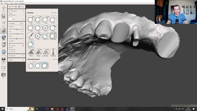The width and height of the screenshot is (197, 111).
Task: Adjust the Lazyness slider handle
Action: pos(10,43)
